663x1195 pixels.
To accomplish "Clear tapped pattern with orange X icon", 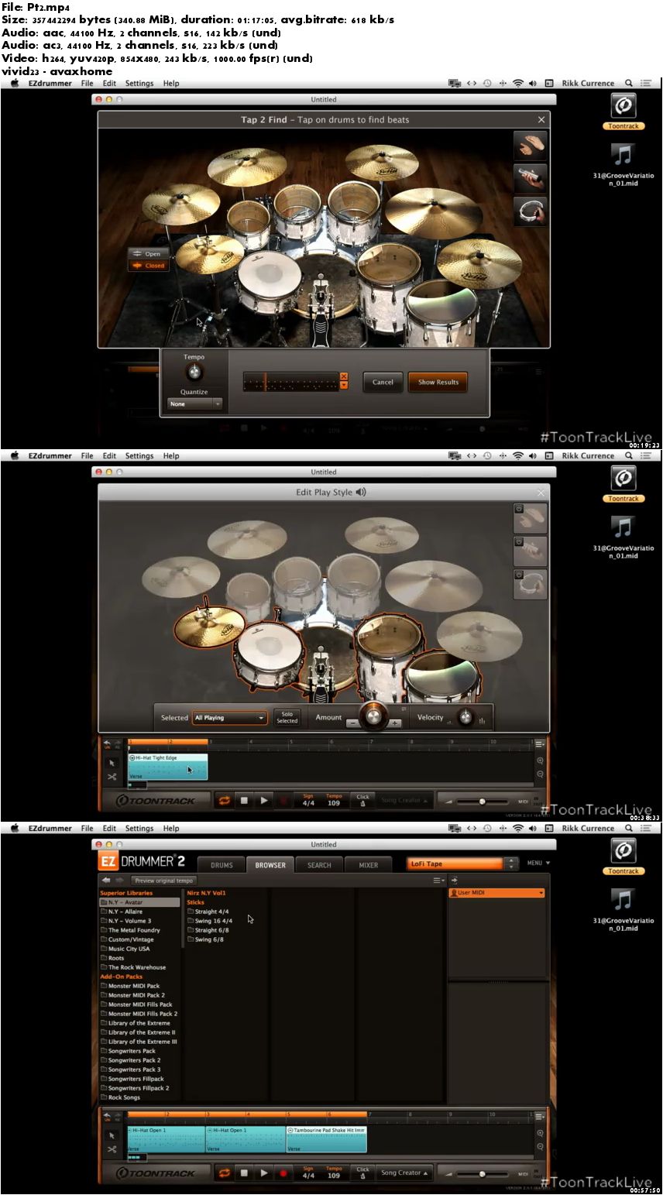I will point(344,376).
